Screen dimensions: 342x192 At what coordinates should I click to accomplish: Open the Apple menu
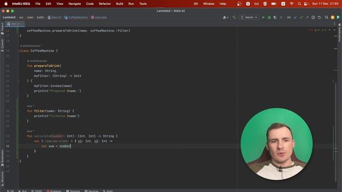click(6, 4)
